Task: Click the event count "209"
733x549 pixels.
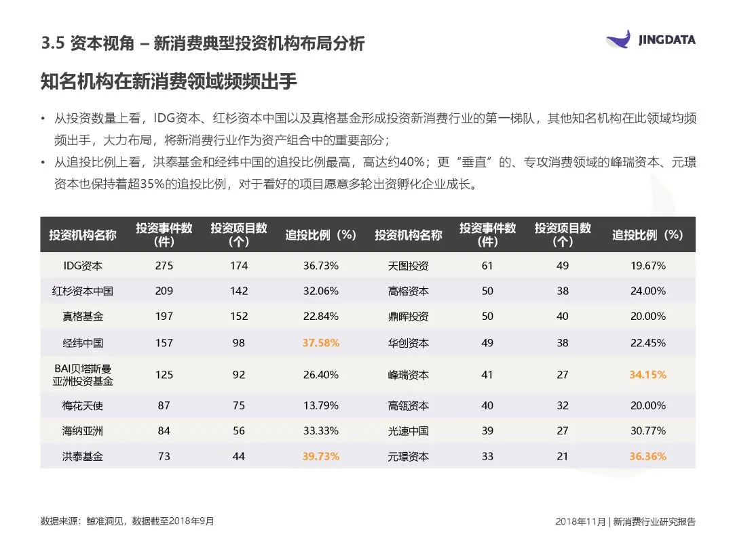Action: pyautogui.click(x=164, y=291)
